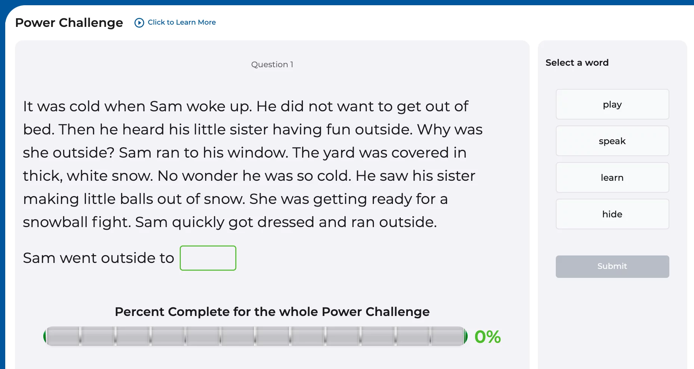Open the Click to Learn More link

(182, 22)
